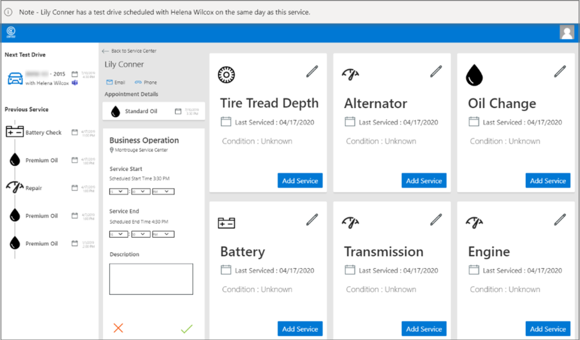Click the info icon in the note bar
Viewport: 580px width, 340px height.
8,12
